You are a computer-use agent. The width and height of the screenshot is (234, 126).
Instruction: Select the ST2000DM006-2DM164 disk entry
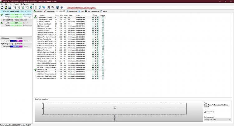[16, 23]
